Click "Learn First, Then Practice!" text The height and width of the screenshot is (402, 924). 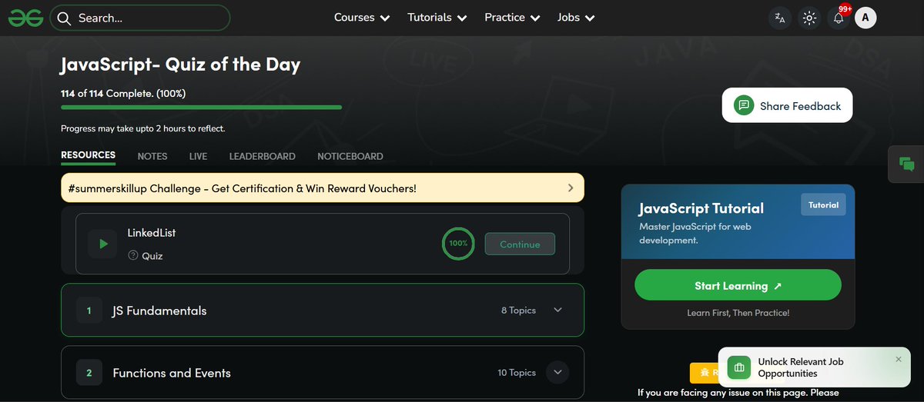(x=738, y=313)
